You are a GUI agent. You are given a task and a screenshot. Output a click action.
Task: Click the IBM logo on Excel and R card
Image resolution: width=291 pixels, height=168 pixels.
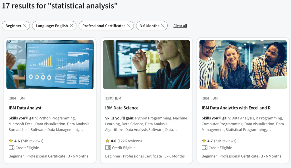206,98
